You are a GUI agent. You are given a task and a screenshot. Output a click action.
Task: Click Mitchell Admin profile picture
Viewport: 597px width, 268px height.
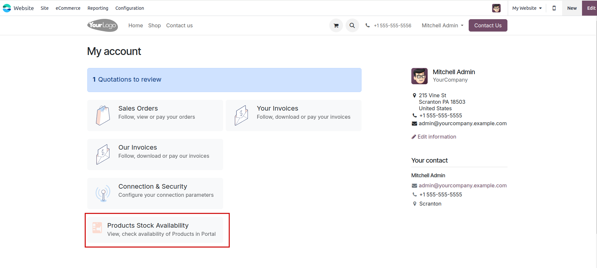coord(419,76)
